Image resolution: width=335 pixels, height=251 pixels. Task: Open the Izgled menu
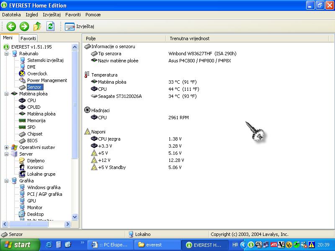click(31, 15)
